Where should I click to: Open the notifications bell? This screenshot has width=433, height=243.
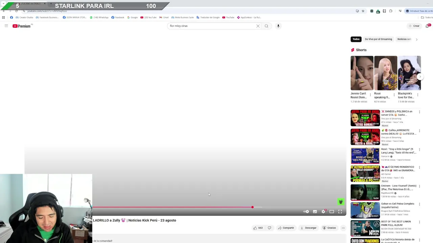(428, 26)
